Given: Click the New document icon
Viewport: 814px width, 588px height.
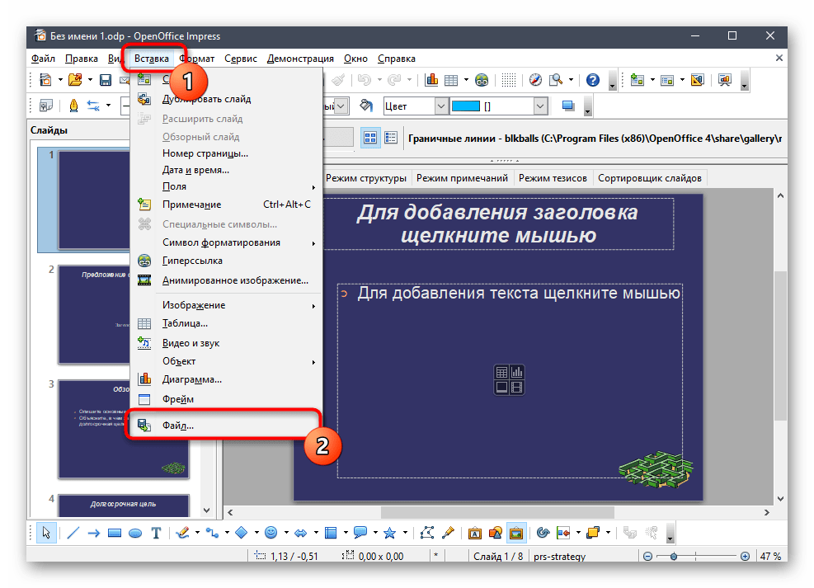Looking at the screenshot, I should point(45,80).
